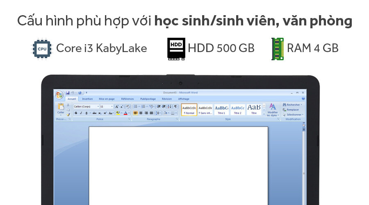This screenshot has width=369, height=205.
Task: Open the font color picker
Action: 126,113
